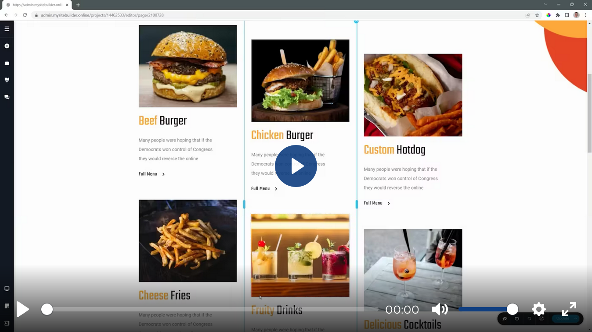This screenshot has width=592, height=332.
Task: Open the browser extensions puzzle icon
Action: pyautogui.click(x=558, y=15)
